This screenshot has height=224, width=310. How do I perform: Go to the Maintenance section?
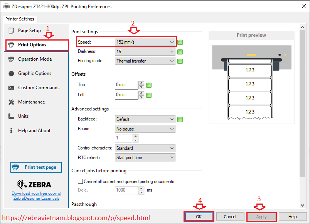[37, 102]
